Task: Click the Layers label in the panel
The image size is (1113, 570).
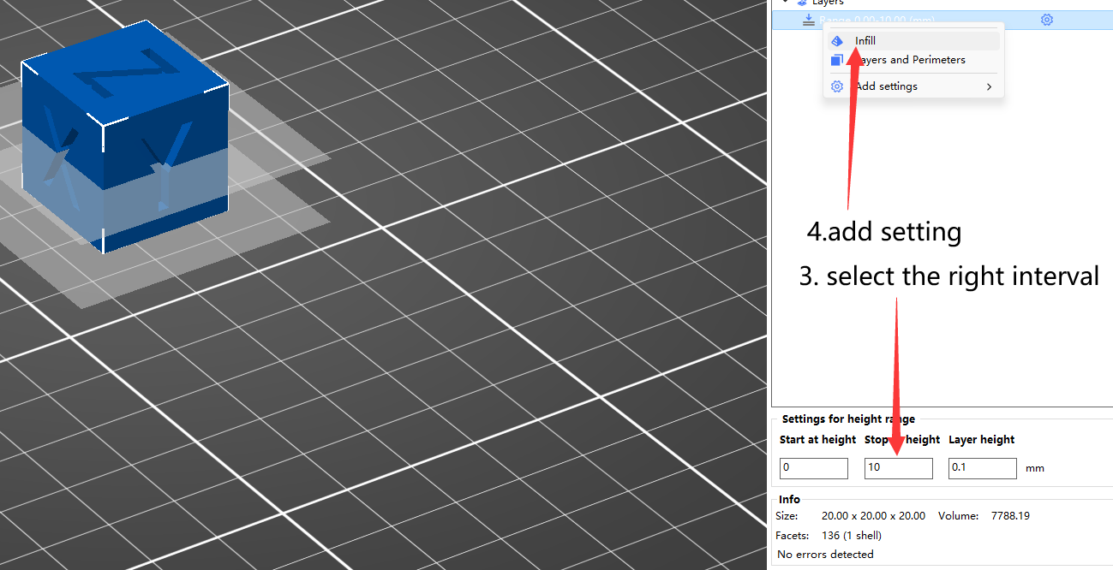Action: click(828, 3)
